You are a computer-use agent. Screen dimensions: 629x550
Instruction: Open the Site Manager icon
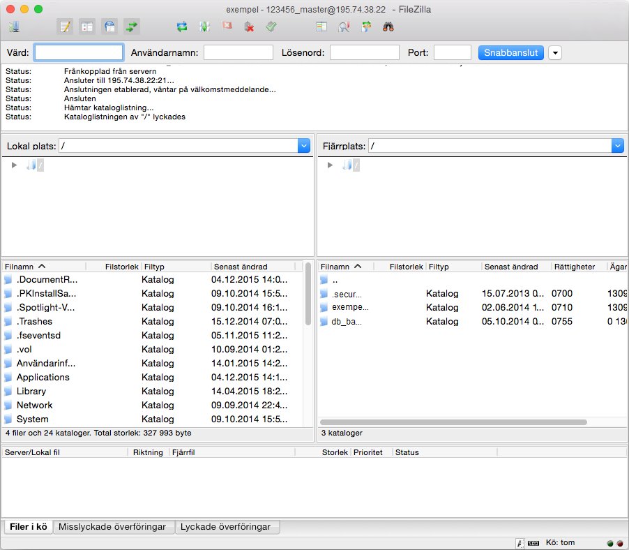pyautogui.click(x=14, y=27)
